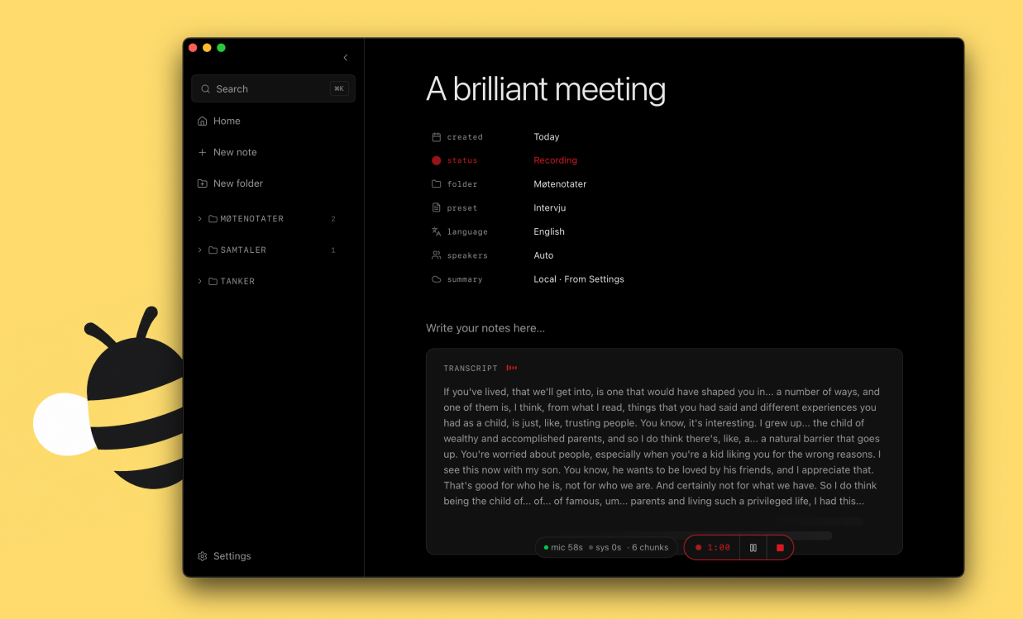Click the MØTENOTATER count 2
1023x619 pixels.
pyautogui.click(x=333, y=219)
